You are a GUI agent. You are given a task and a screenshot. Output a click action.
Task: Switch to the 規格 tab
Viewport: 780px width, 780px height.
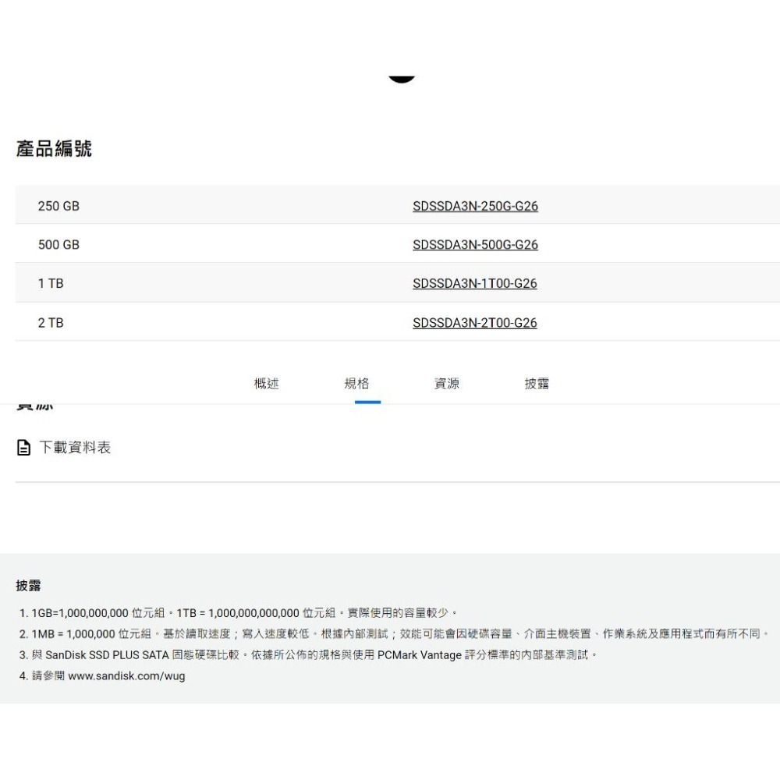(x=356, y=383)
